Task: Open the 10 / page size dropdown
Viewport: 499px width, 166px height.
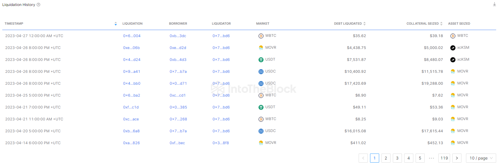Action: tap(481, 158)
